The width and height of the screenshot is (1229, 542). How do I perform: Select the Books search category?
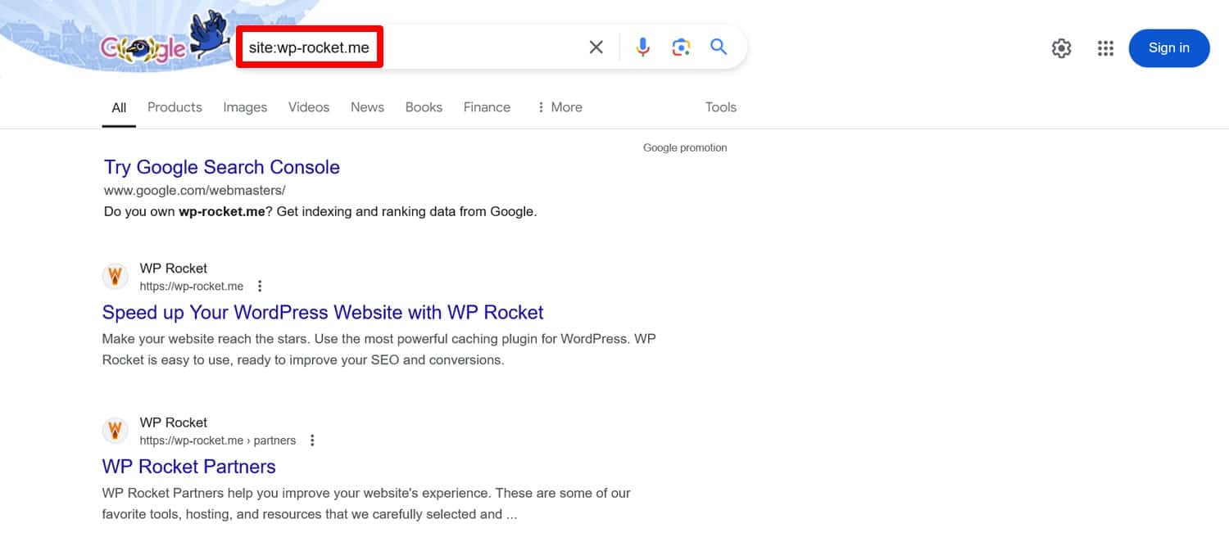coord(423,107)
